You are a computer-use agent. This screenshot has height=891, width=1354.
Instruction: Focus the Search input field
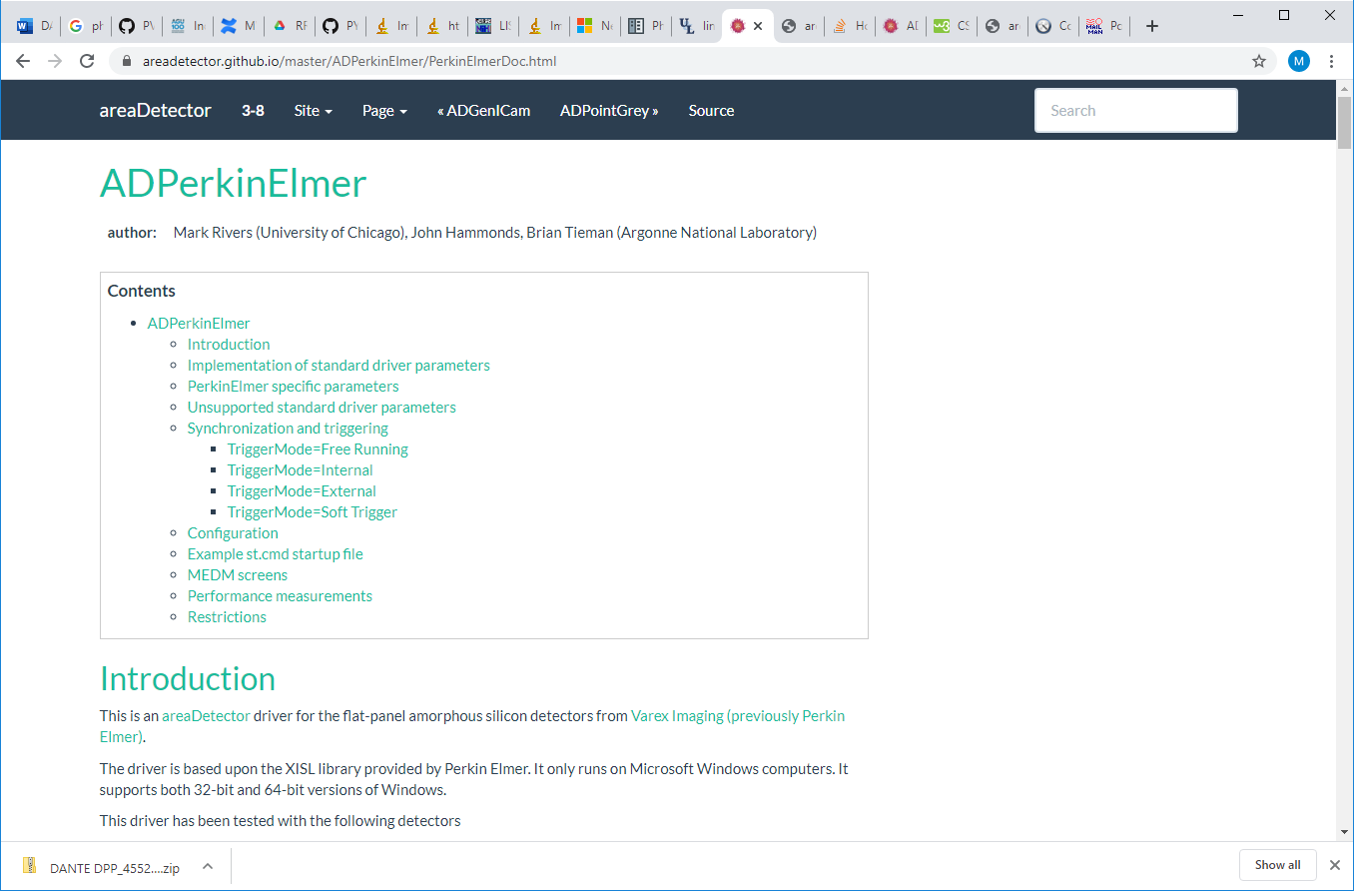(x=1136, y=111)
